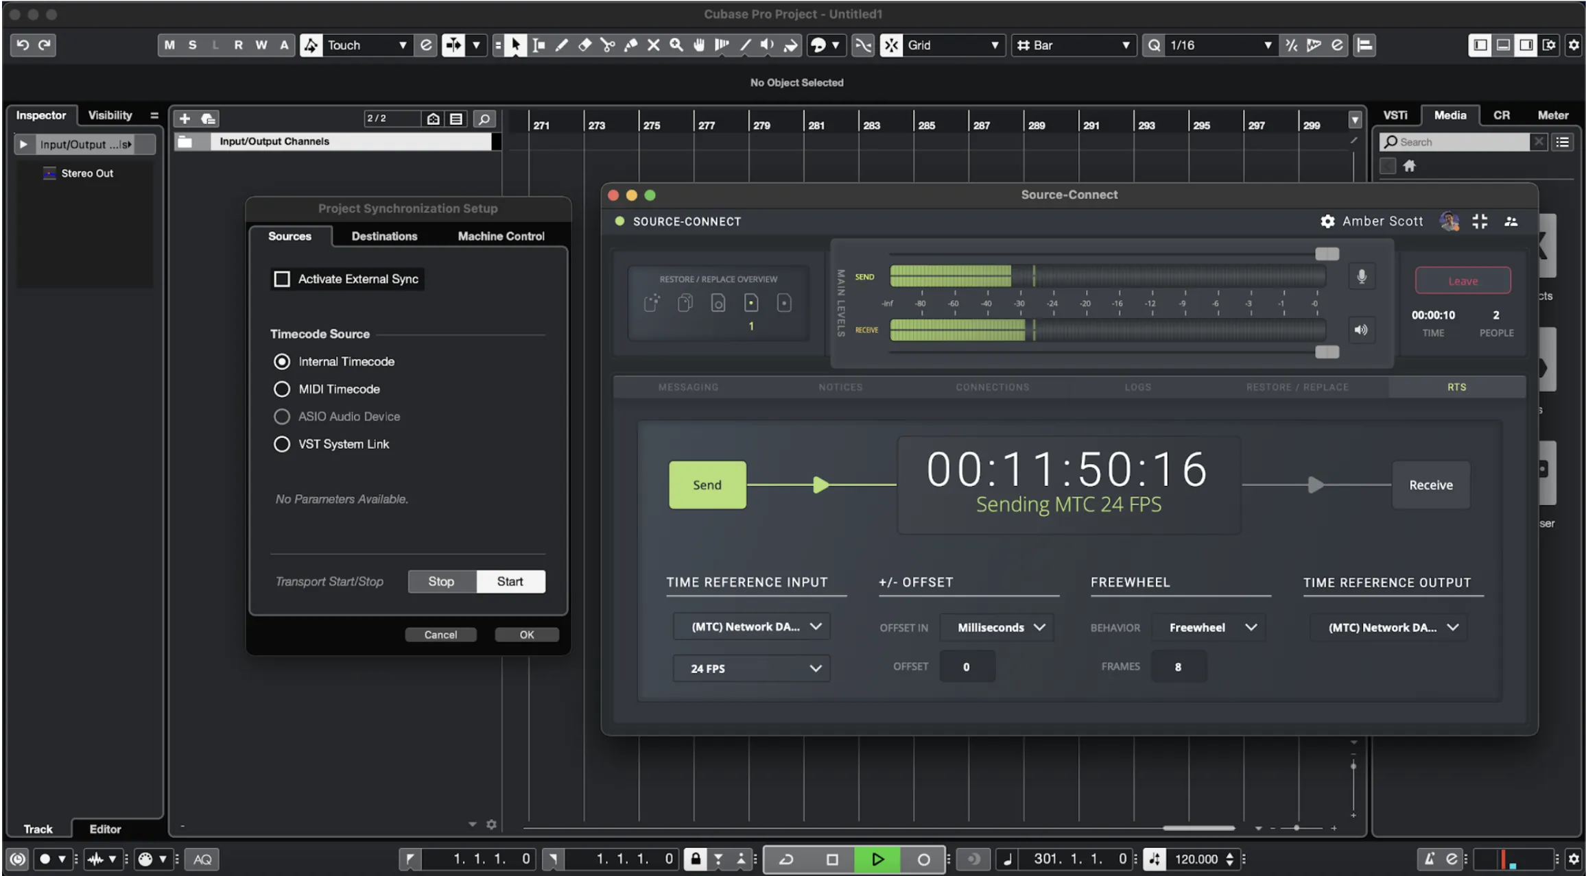The height and width of the screenshot is (876, 1586).
Task: Select the Object Selection arrow tool
Action: point(515,45)
